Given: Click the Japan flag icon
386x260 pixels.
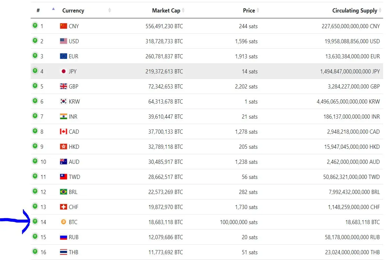Looking at the screenshot, I should (x=63, y=71).
